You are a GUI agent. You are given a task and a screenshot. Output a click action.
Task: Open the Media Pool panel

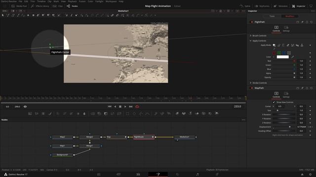coord(19,6)
